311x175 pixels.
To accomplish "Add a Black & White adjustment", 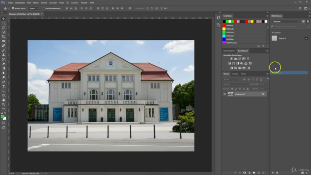I will (238, 63).
